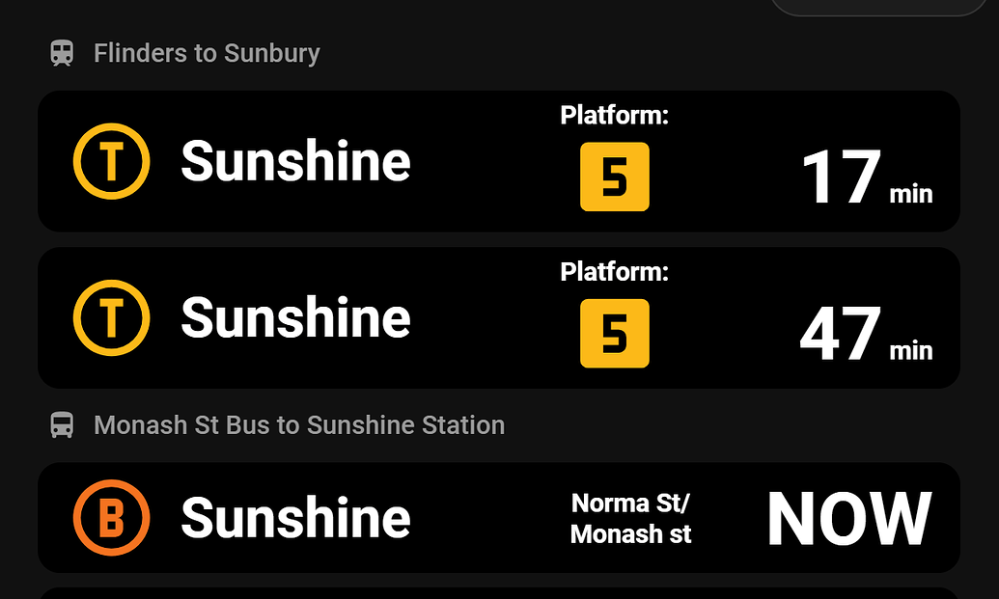Click the train icon beside Flinders to Sunbury
999x599 pixels.
63,53
